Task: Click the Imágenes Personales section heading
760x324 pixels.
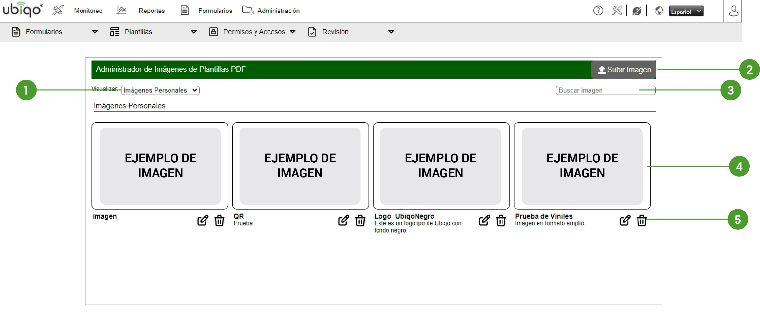Action: pos(130,106)
